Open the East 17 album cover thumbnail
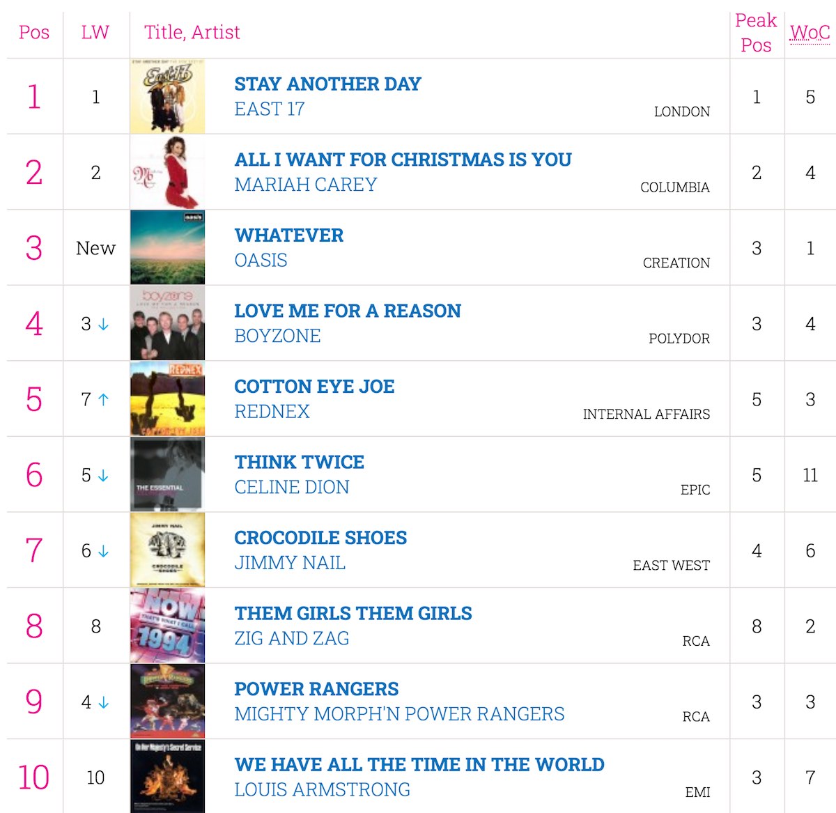This screenshot has width=836, height=813. point(167,96)
